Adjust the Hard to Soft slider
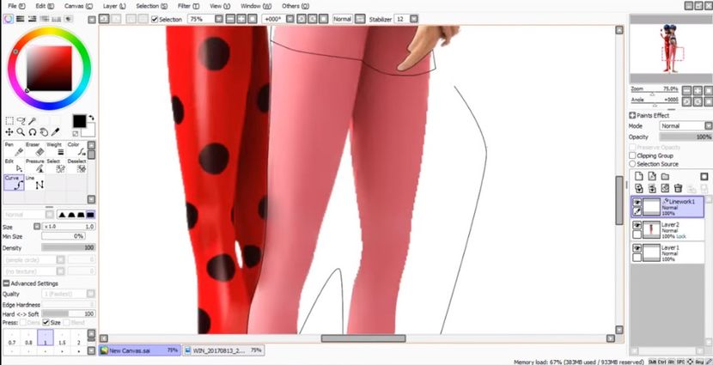713x365 pixels. click(x=68, y=313)
